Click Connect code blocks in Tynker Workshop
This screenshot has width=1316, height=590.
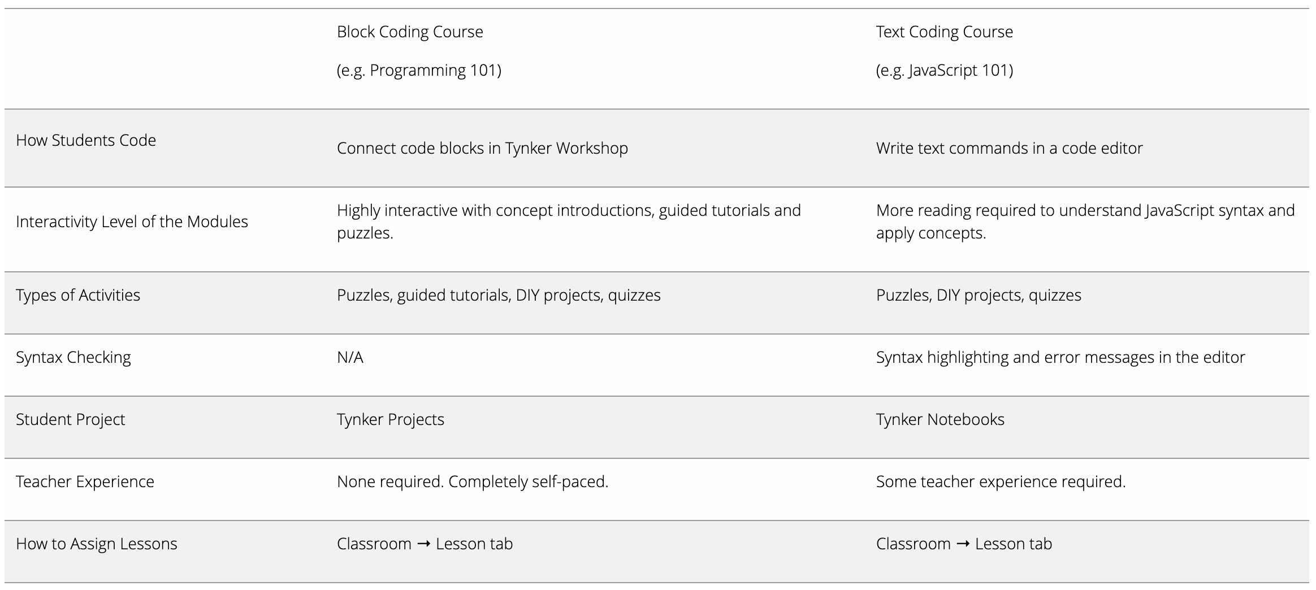click(482, 148)
